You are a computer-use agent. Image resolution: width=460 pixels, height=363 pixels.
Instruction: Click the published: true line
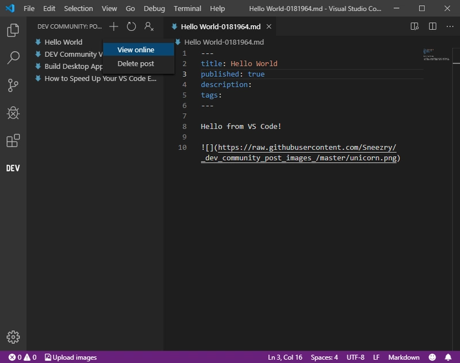(x=233, y=74)
